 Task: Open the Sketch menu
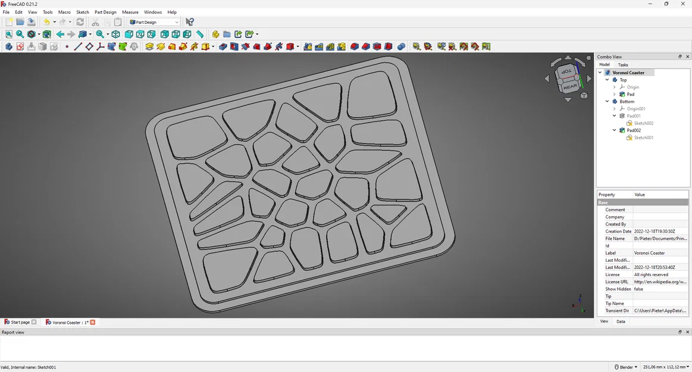coord(83,12)
